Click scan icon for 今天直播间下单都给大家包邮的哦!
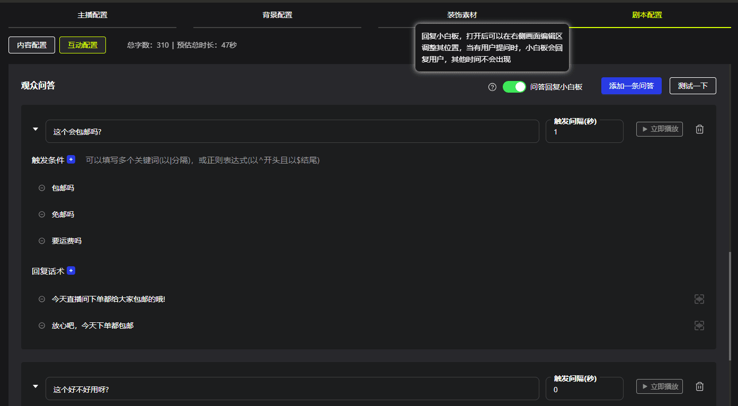The image size is (738, 406). 699,299
